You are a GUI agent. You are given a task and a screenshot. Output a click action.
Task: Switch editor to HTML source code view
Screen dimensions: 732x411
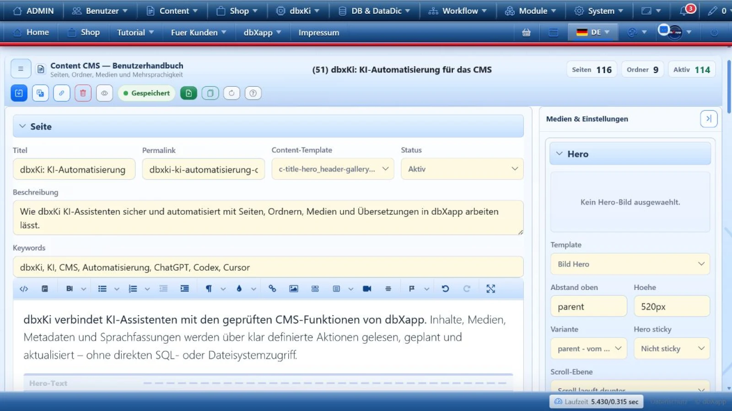(x=24, y=289)
